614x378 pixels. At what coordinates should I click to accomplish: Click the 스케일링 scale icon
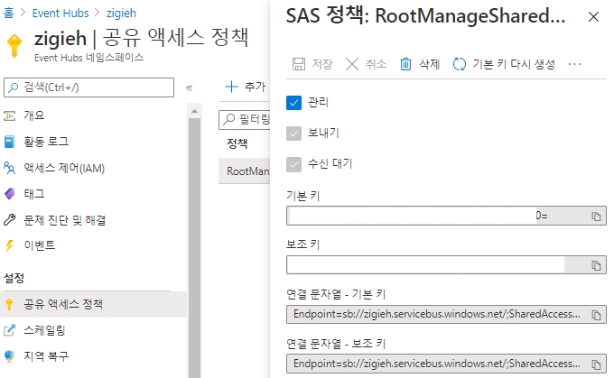9,330
